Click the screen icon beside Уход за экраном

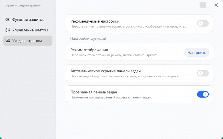[8, 41]
